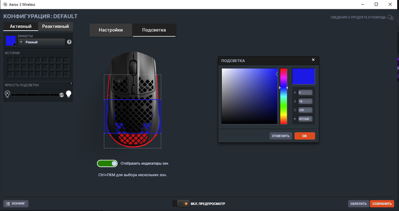
Task: Click ОК to confirm the color
Action: tap(304, 136)
